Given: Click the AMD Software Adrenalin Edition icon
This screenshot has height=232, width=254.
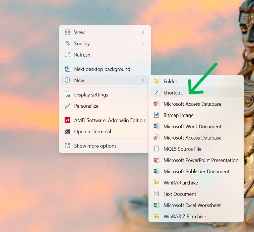Looking at the screenshot, I should tap(67, 120).
